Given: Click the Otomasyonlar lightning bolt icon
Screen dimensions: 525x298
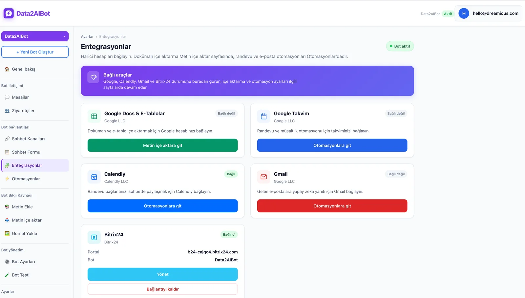Looking at the screenshot, I should click(x=7, y=179).
